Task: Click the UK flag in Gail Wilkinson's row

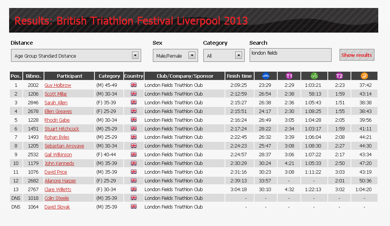Action: pyautogui.click(x=134, y=154)
